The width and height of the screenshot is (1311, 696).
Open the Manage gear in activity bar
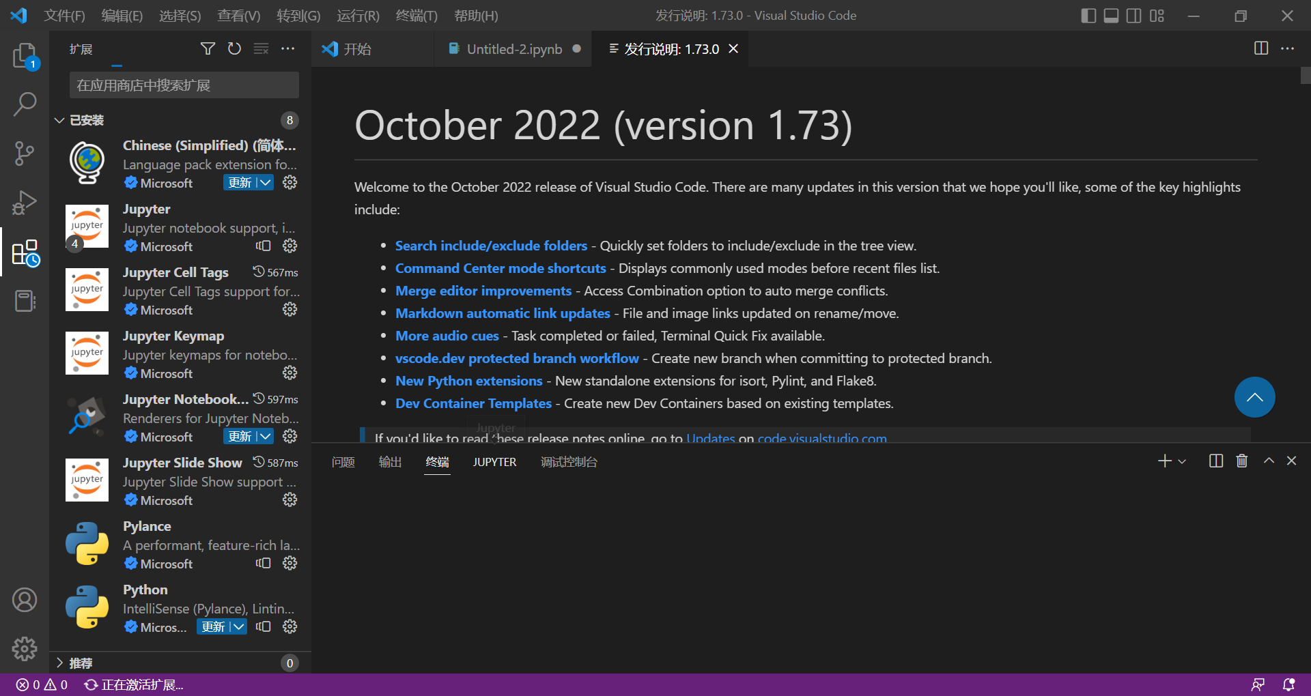pos(25,649)
